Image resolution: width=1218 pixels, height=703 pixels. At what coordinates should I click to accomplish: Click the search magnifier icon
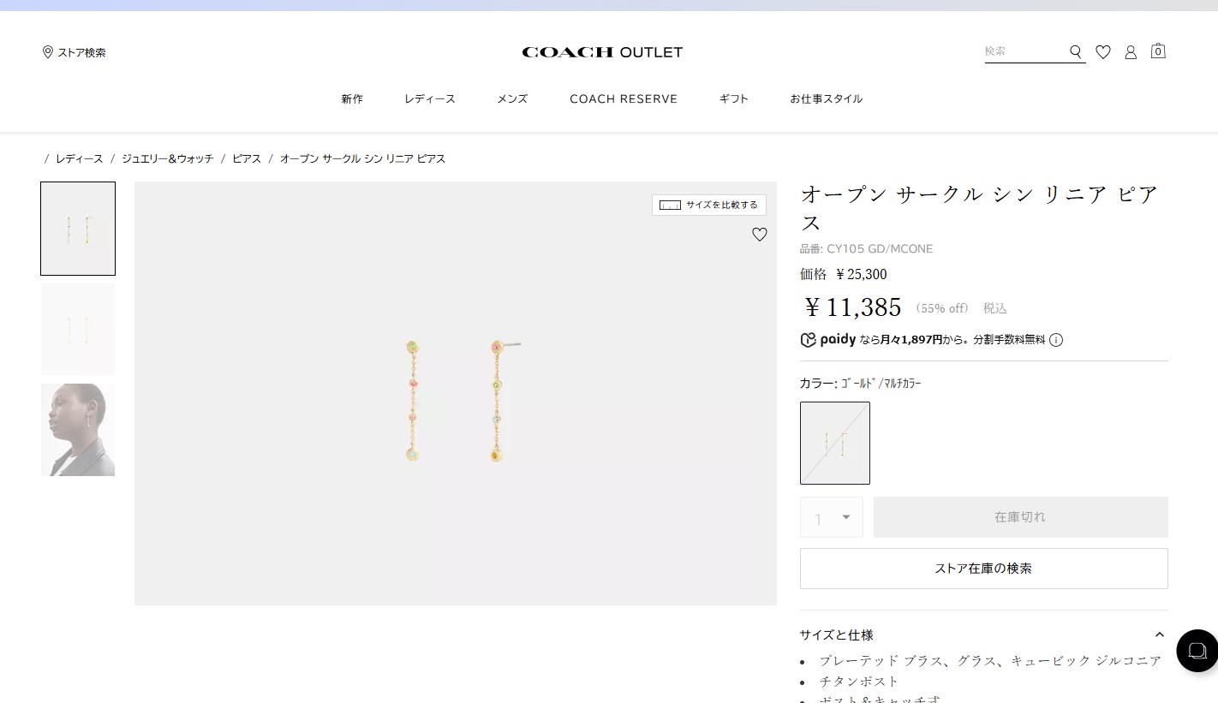click(1076, 52)
